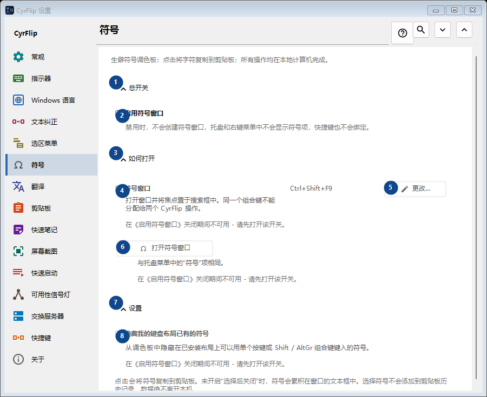This screenshot has height=397, width=487.
Task: Select the 符号 sidebar entry
Action: tap(51, 165)
